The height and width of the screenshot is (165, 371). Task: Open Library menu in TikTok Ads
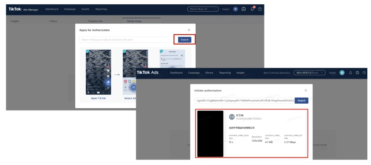pyautogui.click(x=209, y=73)
